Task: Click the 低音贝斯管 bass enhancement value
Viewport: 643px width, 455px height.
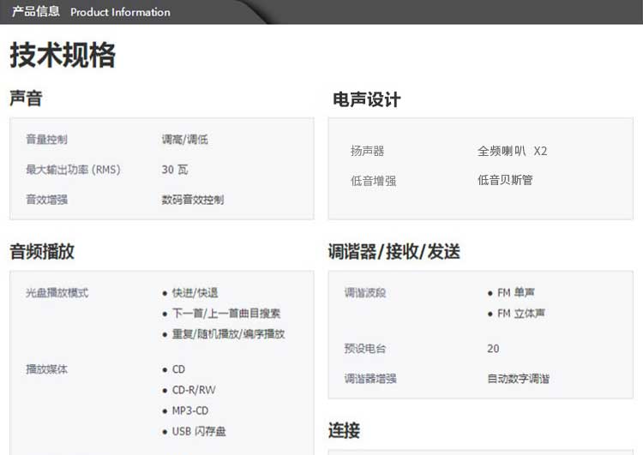Action: [505, 181]
